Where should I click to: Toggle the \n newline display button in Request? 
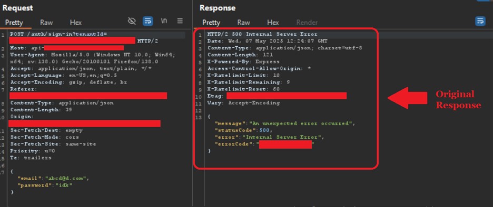[164, 21]
